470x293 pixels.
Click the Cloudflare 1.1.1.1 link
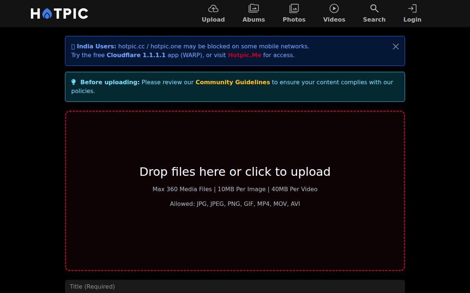click(136, 55)
